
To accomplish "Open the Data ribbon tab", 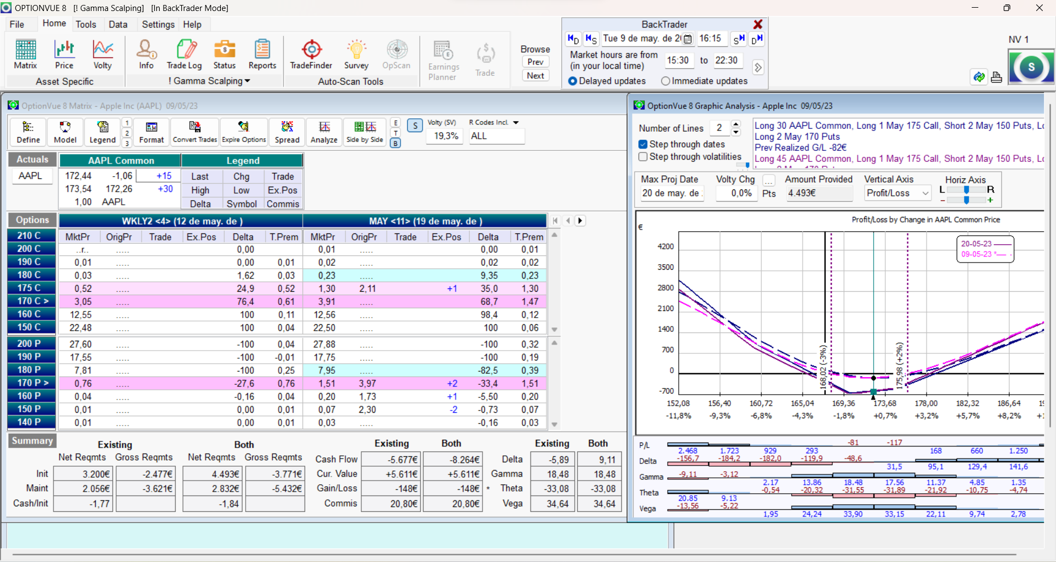I will (118, 24).
